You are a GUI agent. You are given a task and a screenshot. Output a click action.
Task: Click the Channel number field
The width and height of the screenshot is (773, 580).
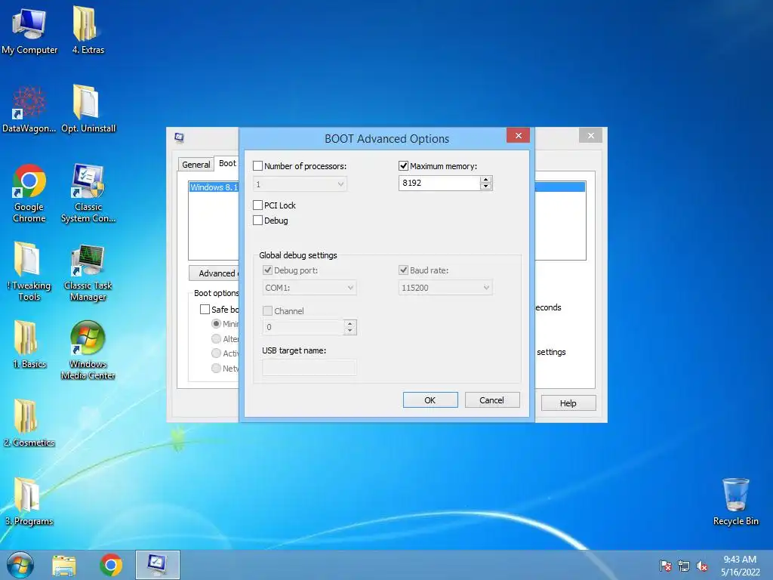pyautogui.click(x=303, y=327)
